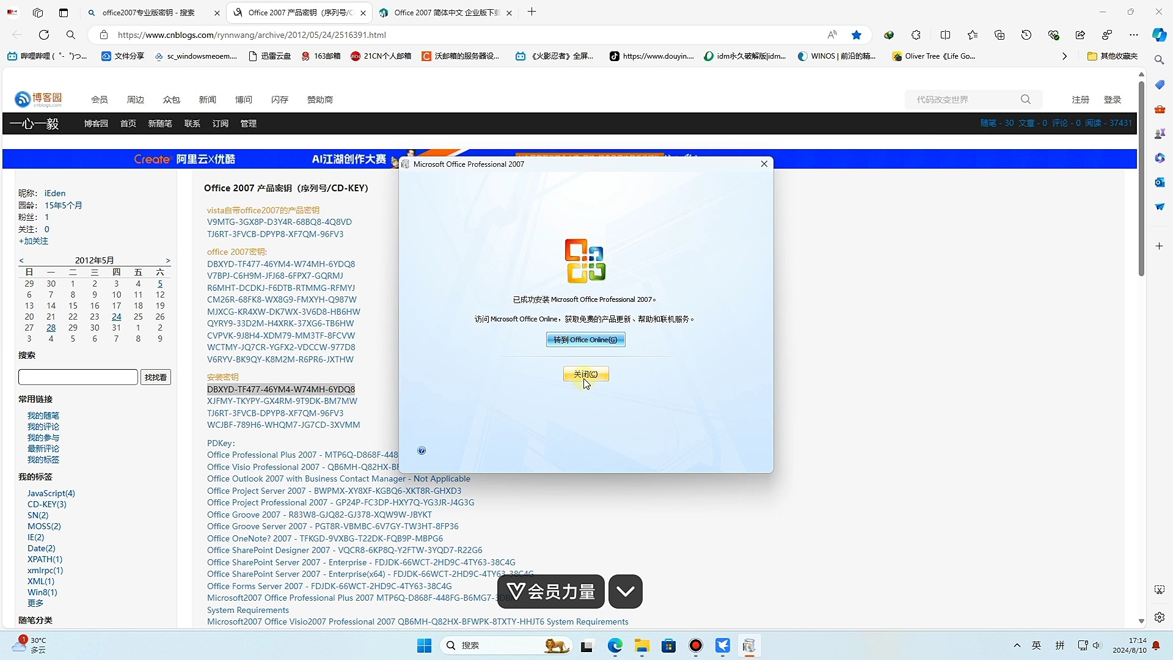1173x660 pixels.
Task: Open the collections icon in toolbar
Action: point(999,35)
